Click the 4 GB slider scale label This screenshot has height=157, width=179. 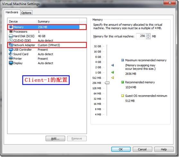click(98, 62)
